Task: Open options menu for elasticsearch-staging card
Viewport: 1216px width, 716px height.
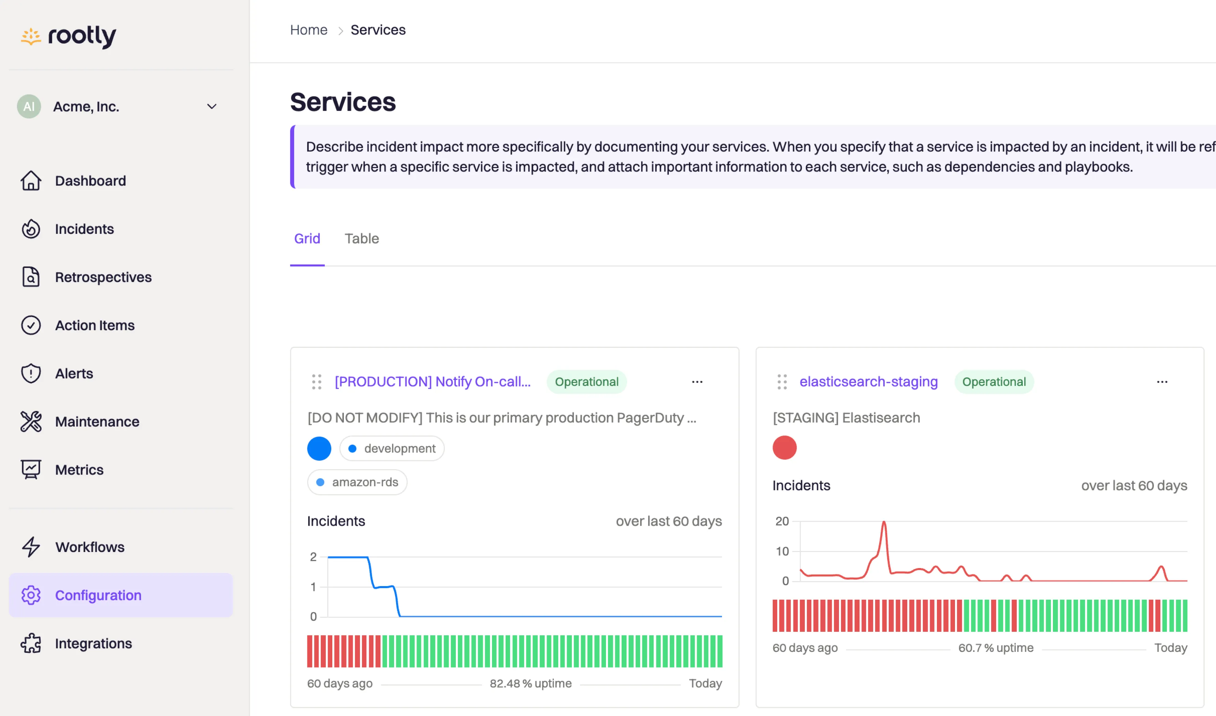Action: pyautogui.click(x=1161, y=382)
